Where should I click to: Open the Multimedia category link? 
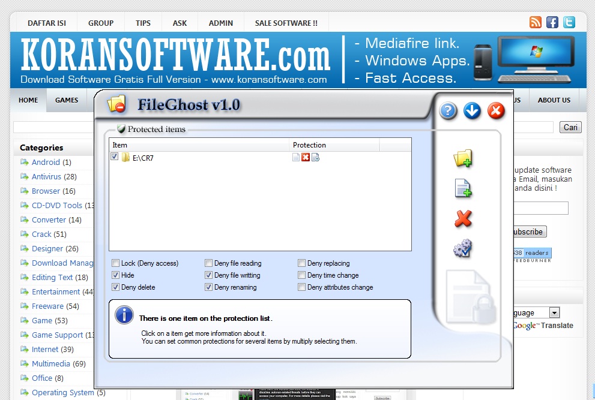pyautogui.click(x=51, y=364)
